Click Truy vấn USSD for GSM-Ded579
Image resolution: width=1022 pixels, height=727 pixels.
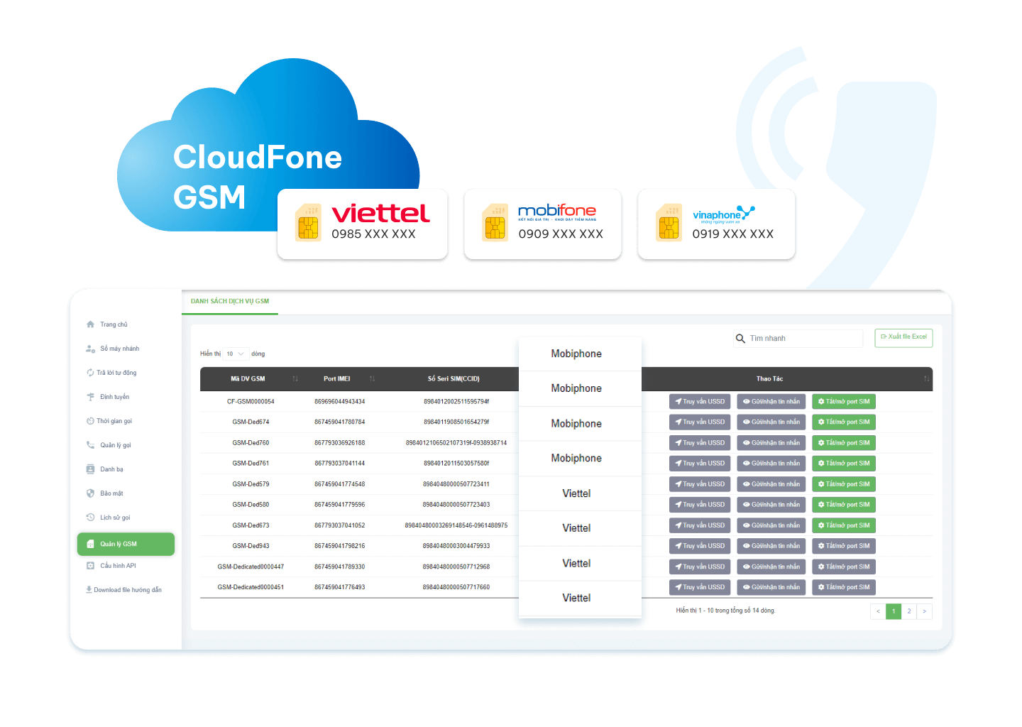(700, 484)
